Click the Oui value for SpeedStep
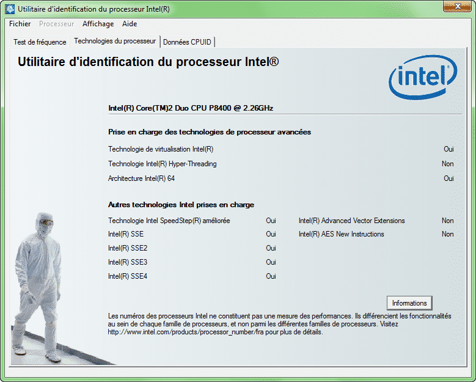Screen dimensions: 476x382 [x=271, y=221]
